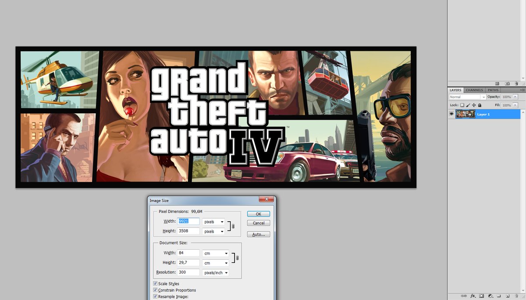Open Auto... resolution settings
Viewport: 526px width, 300px height.
click(259, 234)
